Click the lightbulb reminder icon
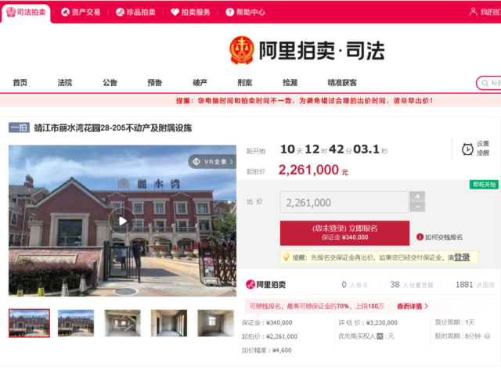The height and width of the screenshot is (370, 501). pos(286,257)
